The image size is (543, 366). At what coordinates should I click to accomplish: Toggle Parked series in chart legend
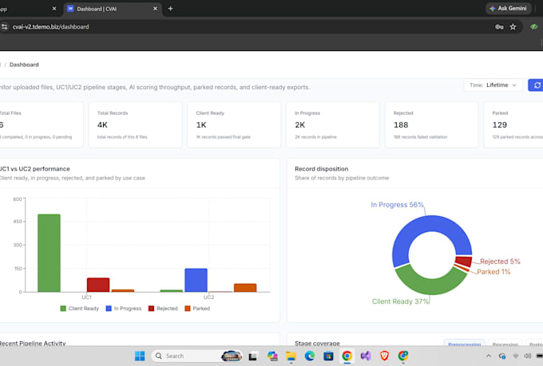[x=197, y=309]
